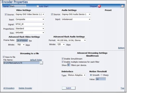Click the Motion Threshold Value field

pos(101,79)
